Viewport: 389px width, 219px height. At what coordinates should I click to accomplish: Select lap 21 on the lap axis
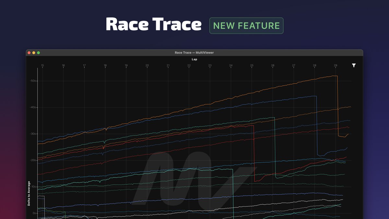(168, 66)
